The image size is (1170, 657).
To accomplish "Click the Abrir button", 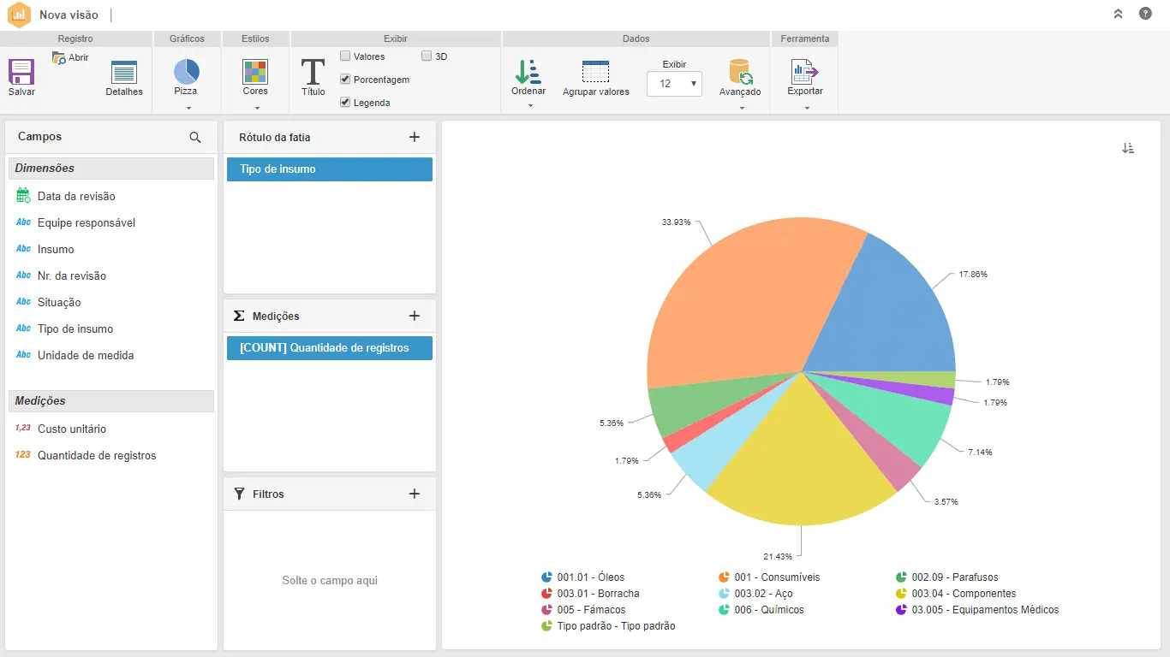I will point(70,58).
